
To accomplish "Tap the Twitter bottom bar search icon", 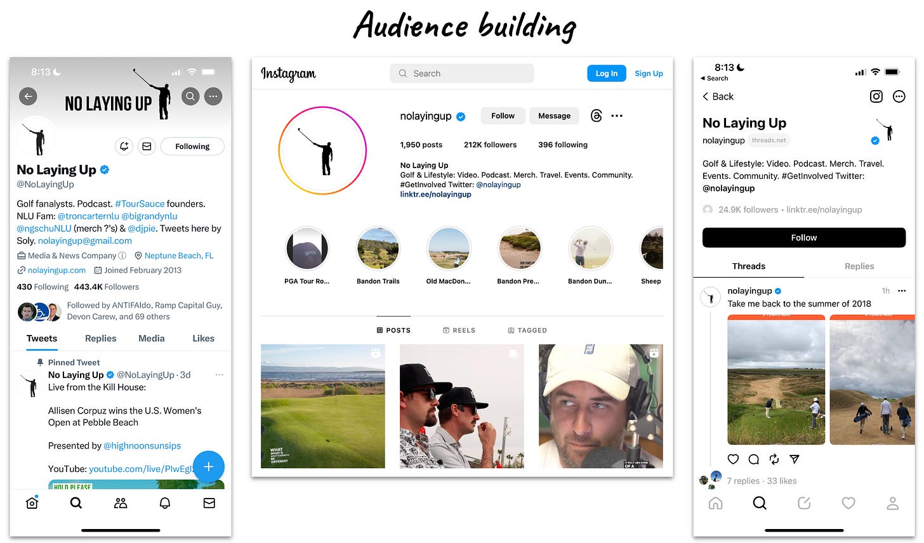I will 76,503.
